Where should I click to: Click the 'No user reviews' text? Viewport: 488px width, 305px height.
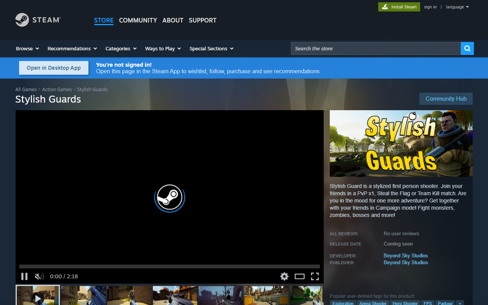(401, 233)
